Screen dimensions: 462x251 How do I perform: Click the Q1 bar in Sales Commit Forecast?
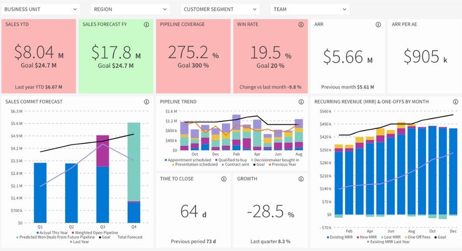click(40, 193)
